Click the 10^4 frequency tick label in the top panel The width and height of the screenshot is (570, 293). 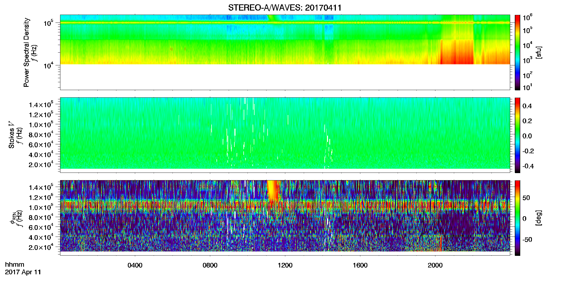(48, 65)
